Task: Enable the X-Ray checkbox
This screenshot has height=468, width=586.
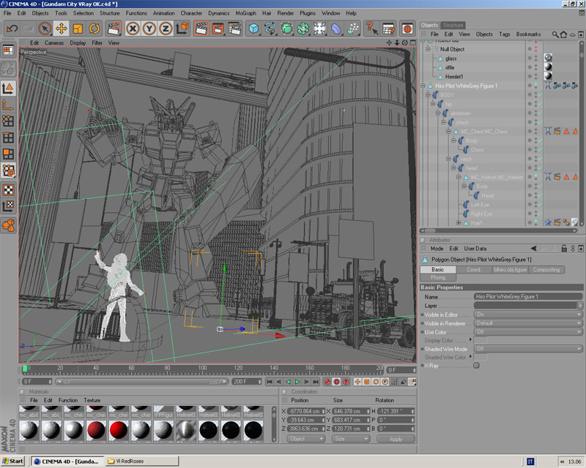Action: [476, 366]
